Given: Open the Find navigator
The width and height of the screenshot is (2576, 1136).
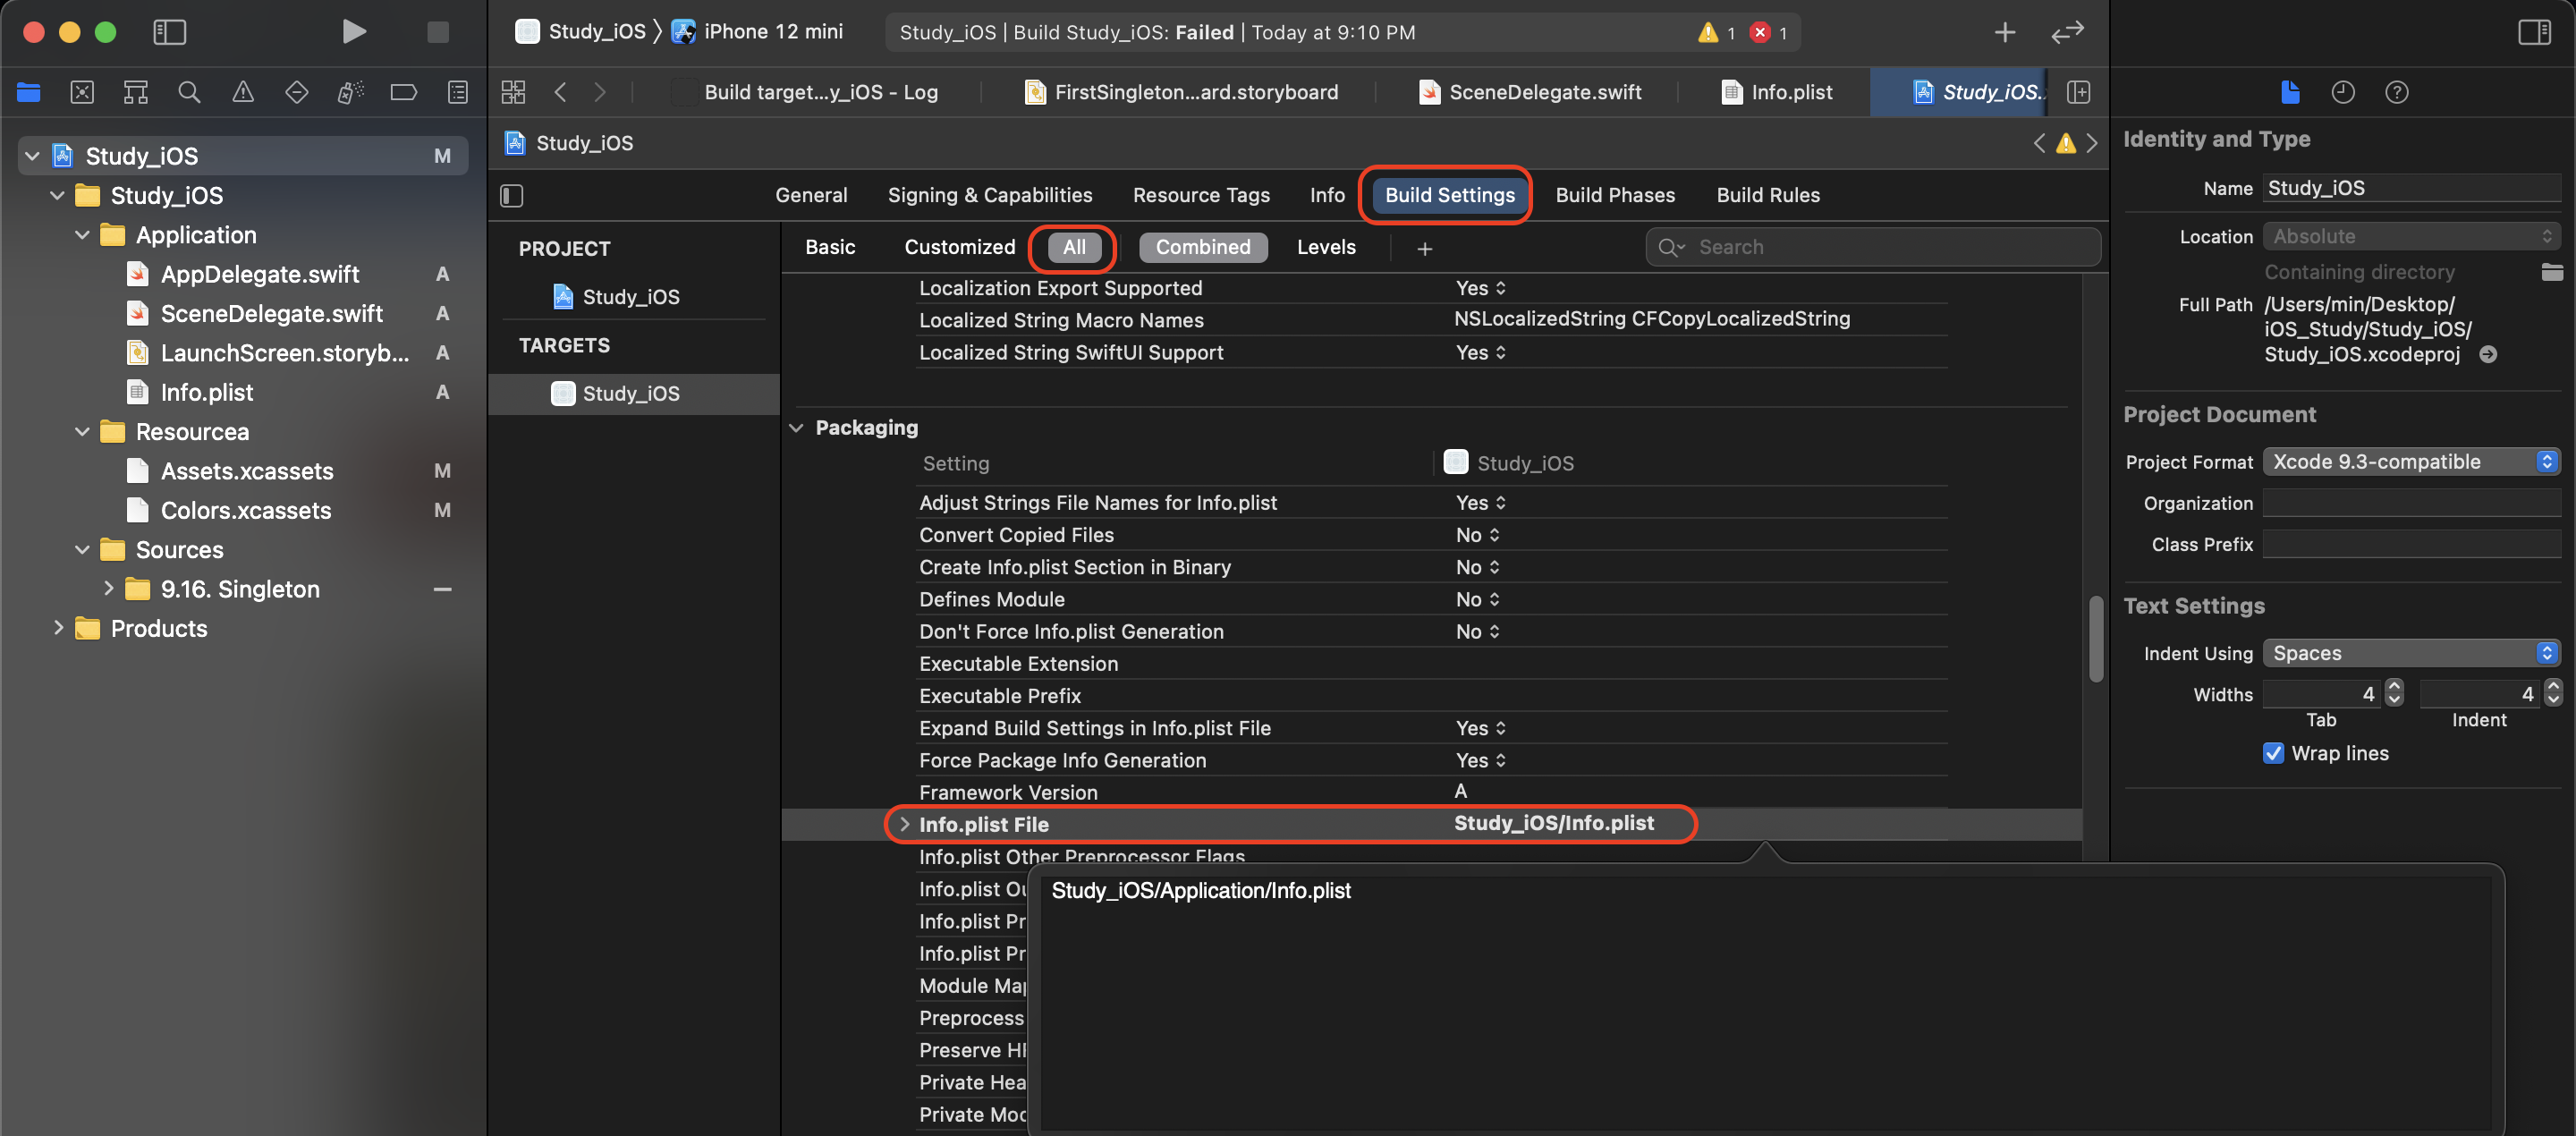Looking at the screenshot, I should [x=189, y=92].
